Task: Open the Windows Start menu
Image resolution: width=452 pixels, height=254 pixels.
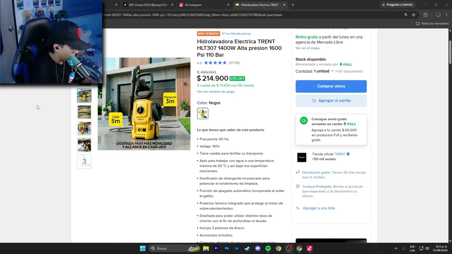Action: [x=143, y=248]
